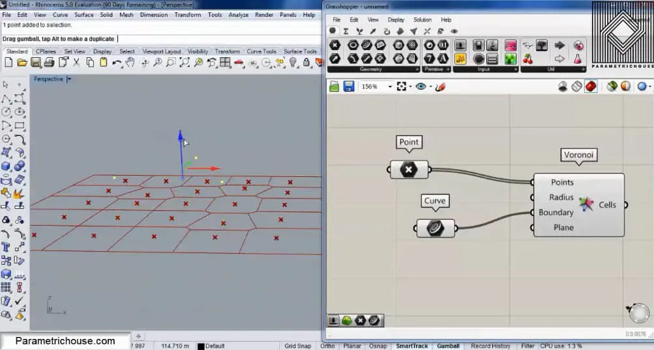Screen dimensions: 654x350
Task: Toggle Osnap in status bar
Action: [378, 346]
